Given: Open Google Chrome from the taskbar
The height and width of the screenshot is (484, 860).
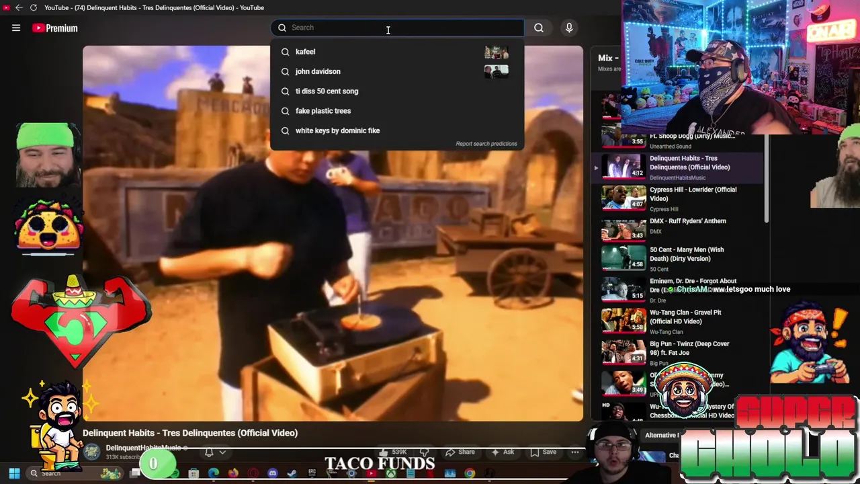Looking at the screenshot, I should coord(470,473).
